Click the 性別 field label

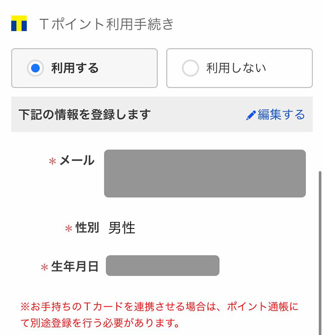[87, 228]
